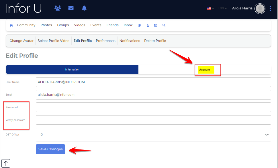Open the envelope messages icon in header

click(x=71, y=8)
